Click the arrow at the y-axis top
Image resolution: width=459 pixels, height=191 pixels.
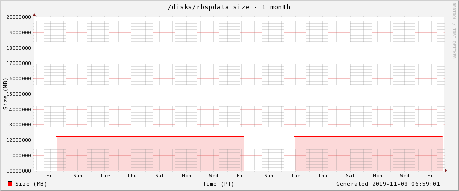click(x=34, y=14)
